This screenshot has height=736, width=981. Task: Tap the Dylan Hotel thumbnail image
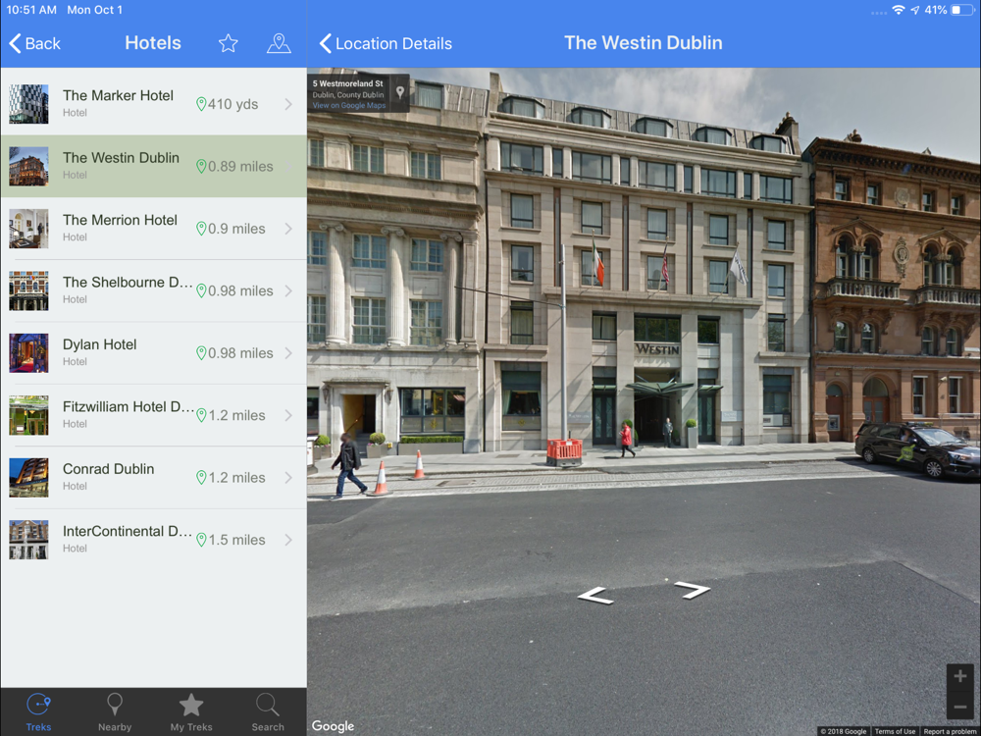point(28,353)
